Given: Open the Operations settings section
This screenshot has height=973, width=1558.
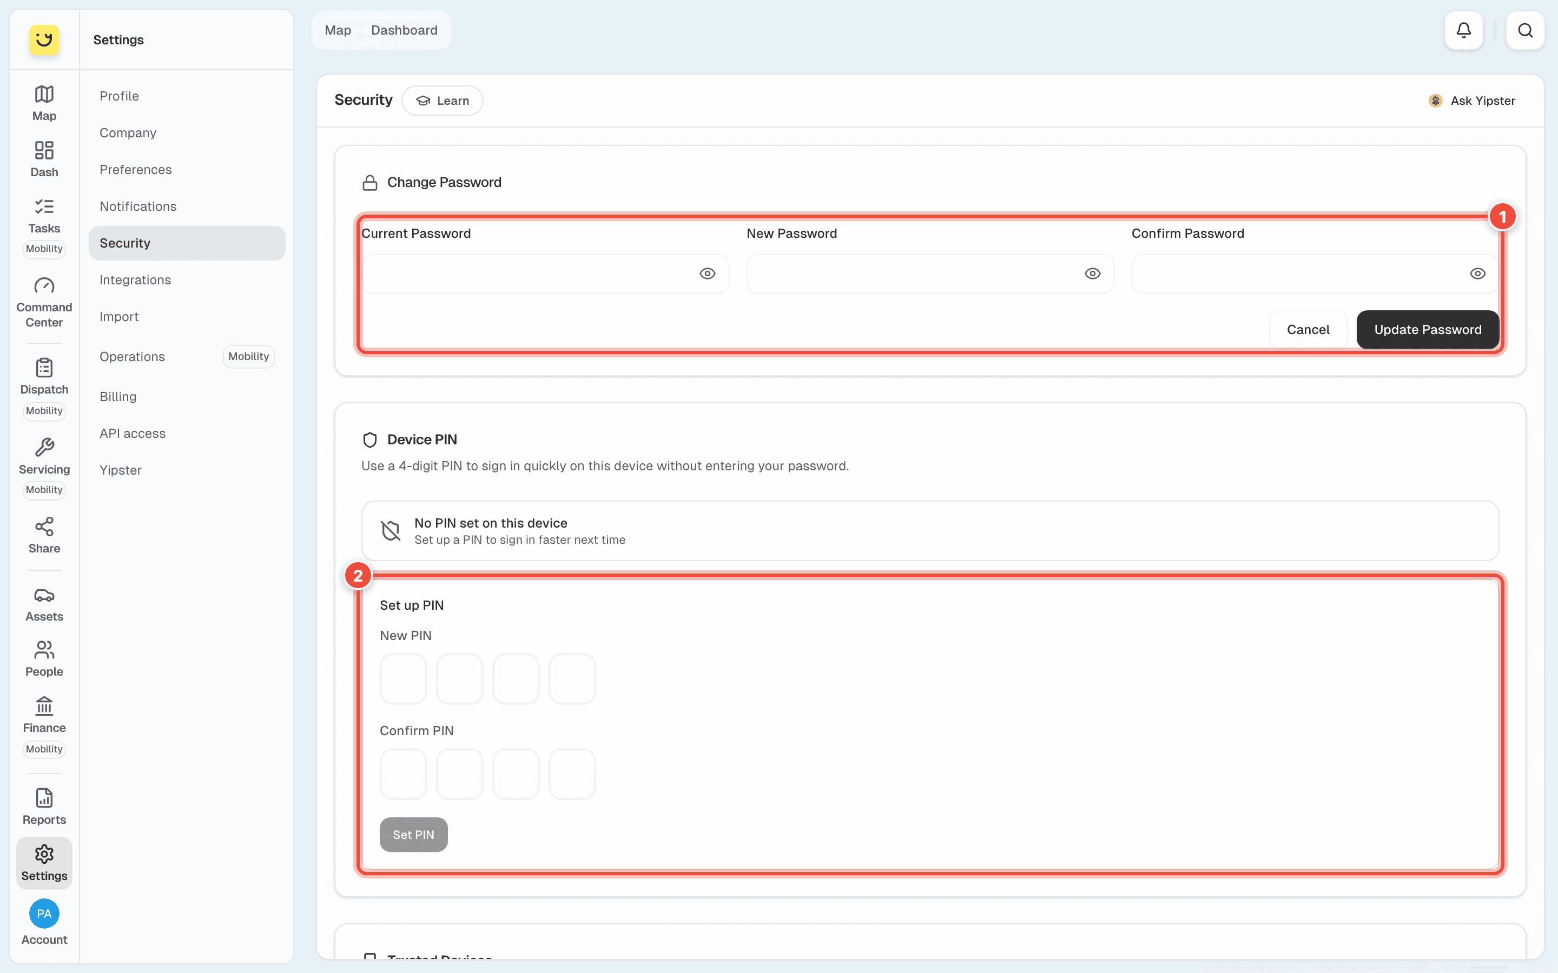Looking at the screenshot, I should point(187,357).
